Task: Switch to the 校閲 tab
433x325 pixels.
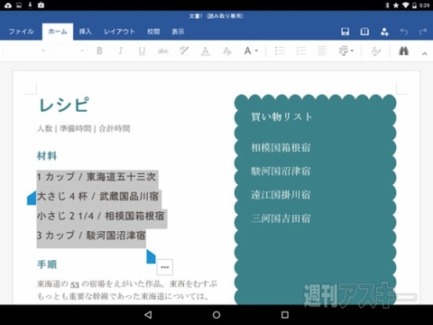Action: (x=153, y=32)
